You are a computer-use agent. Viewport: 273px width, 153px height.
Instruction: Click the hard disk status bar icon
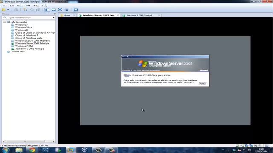coord(238,145)
